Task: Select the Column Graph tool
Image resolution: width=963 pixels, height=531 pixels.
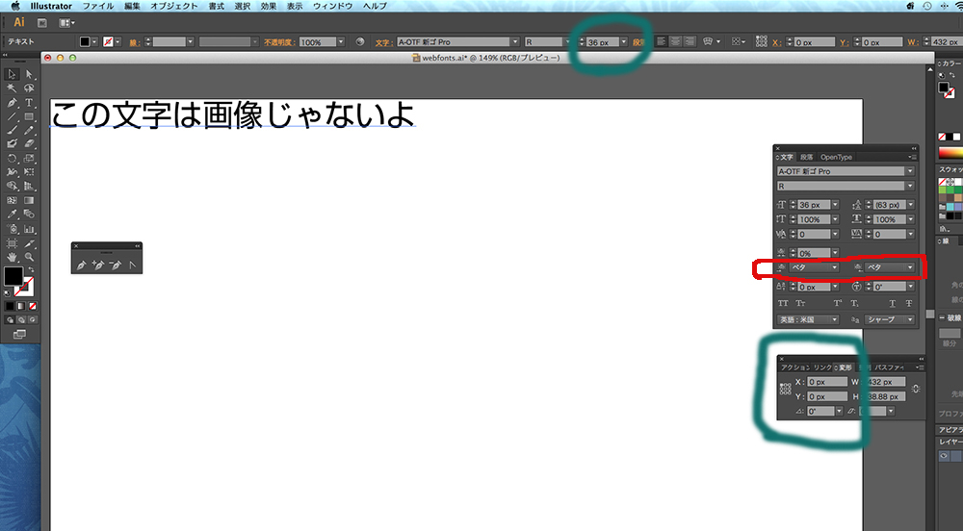Action: pos(29,229)
